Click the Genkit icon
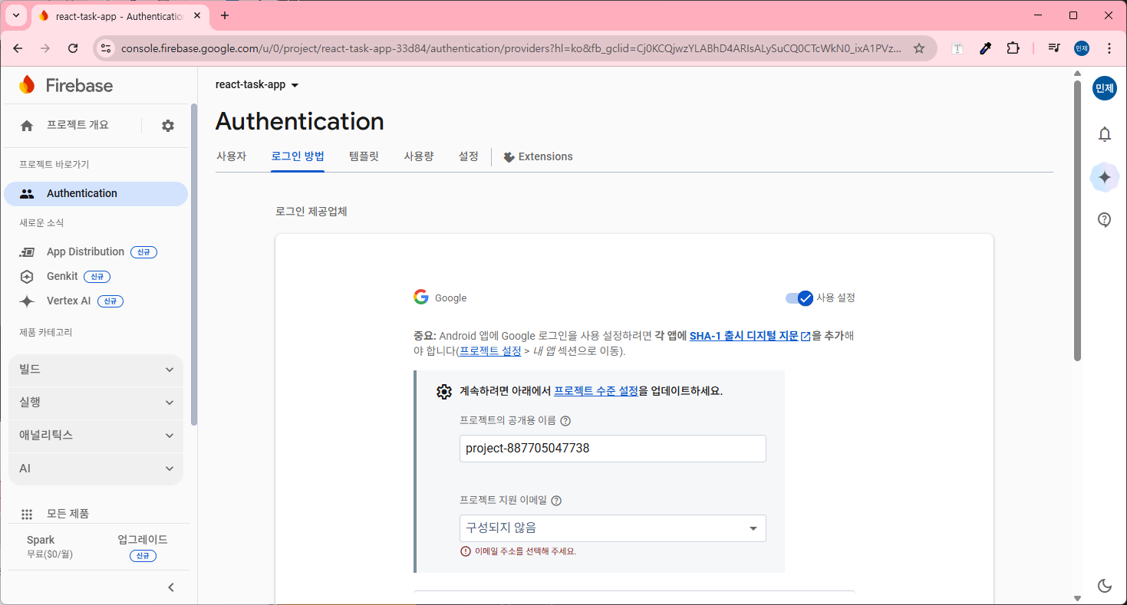This screenshot has height=605, width=1127. click(27, 277)
